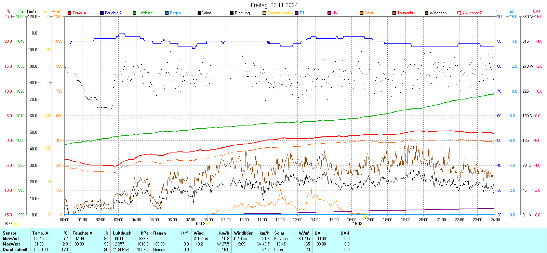
Task: Click the brown Windböen legend square
Action: 427,13
